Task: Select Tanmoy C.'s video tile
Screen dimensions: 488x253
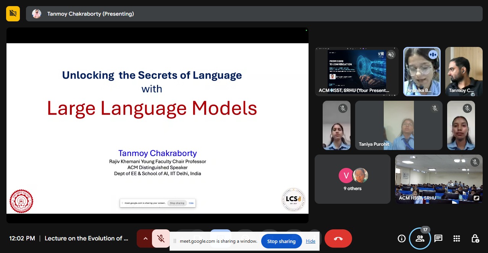Action: [x=464, y=71]
